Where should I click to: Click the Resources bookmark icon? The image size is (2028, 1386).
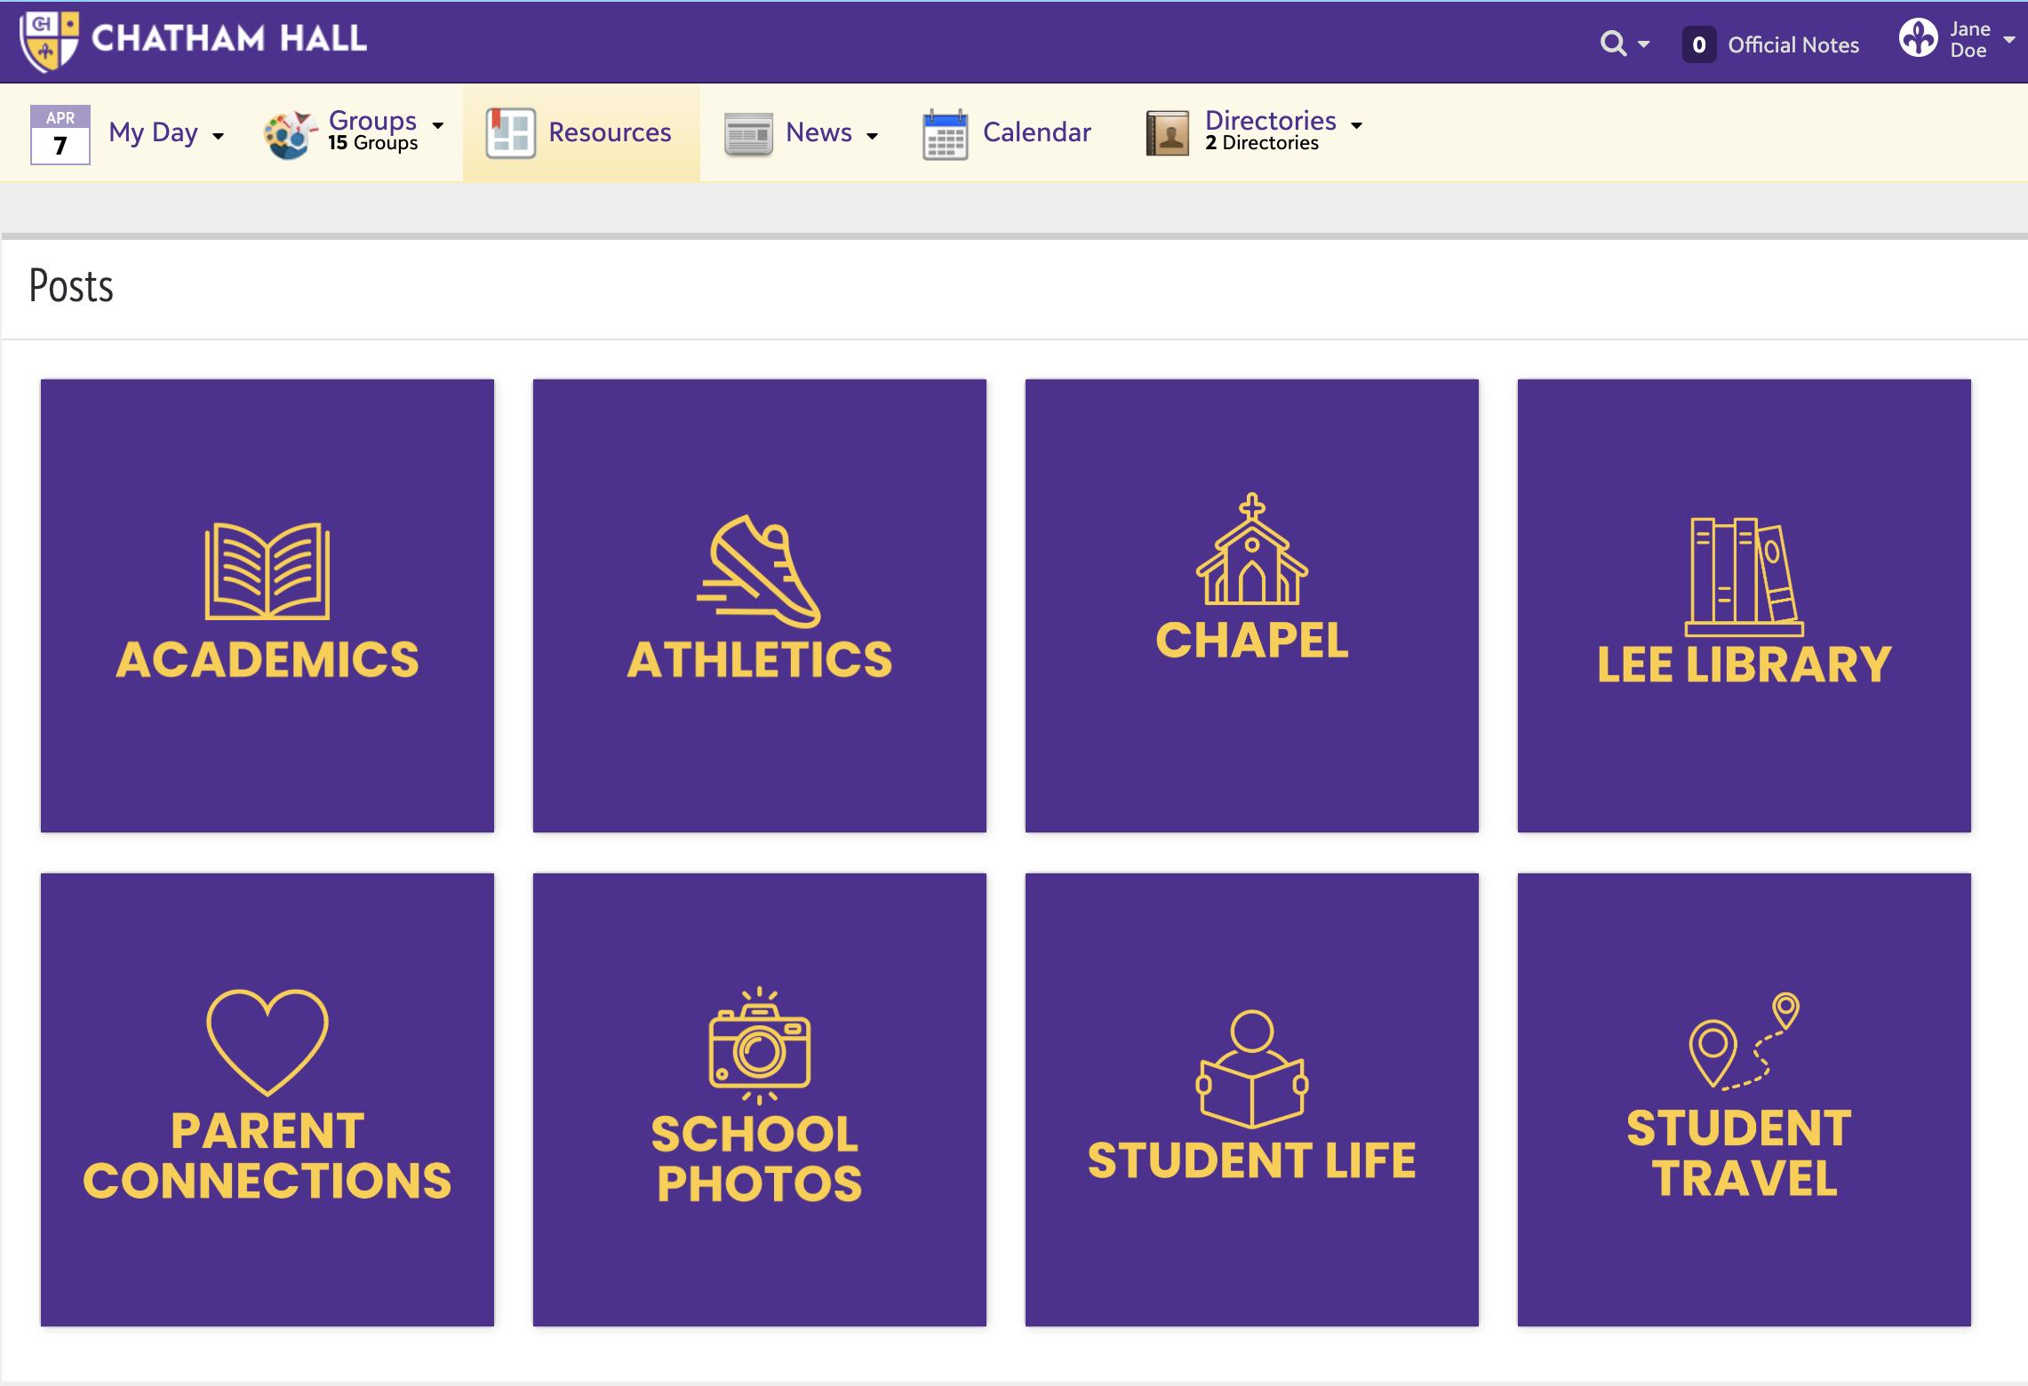[510, 133]
